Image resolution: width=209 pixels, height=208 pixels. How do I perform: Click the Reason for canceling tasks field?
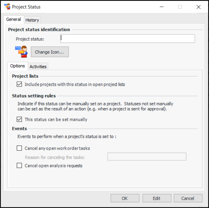point(146,157)
